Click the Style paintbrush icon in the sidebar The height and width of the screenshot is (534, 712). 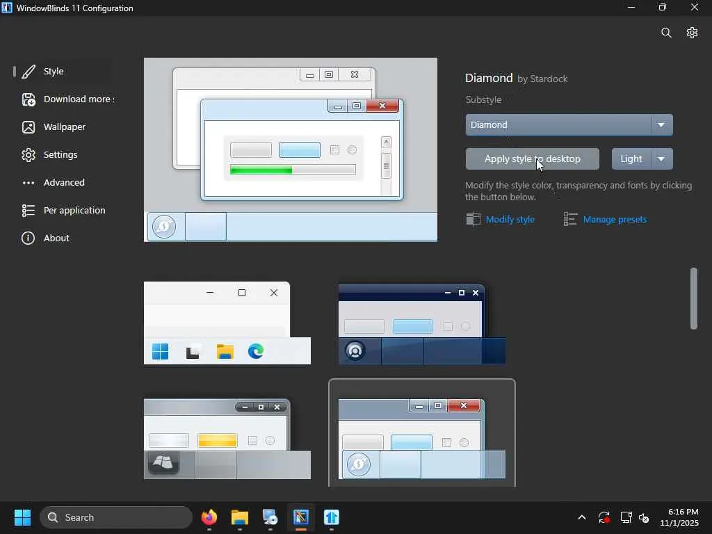tap(28, 72)
